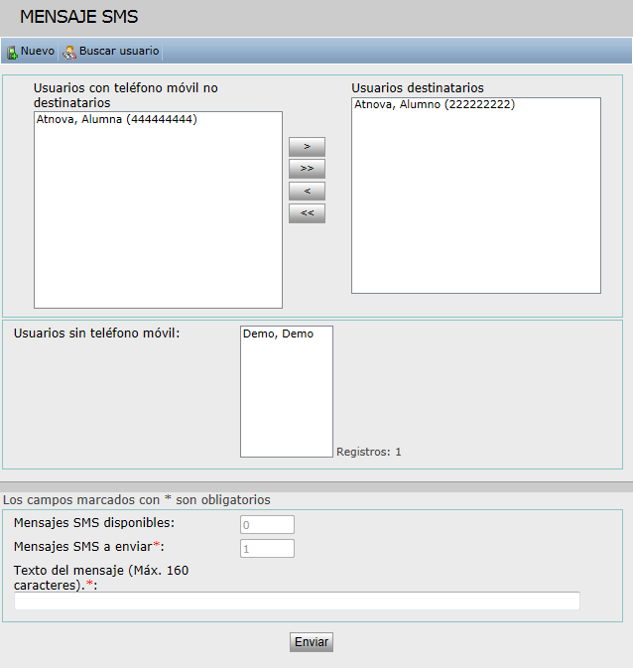Click the Mensajes SMS disponibles field
Screen dimensions: 633x668
[267, 524]
